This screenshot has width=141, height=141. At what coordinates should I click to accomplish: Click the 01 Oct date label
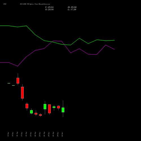point(62,135)
